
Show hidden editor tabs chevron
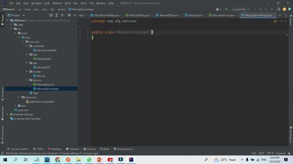[x=280, y=15]
